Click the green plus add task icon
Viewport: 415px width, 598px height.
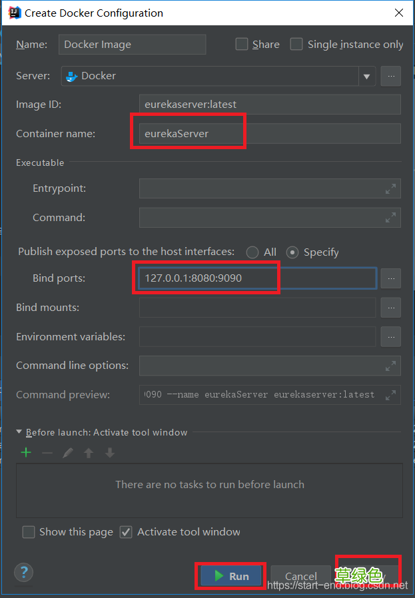click(26, 453)
